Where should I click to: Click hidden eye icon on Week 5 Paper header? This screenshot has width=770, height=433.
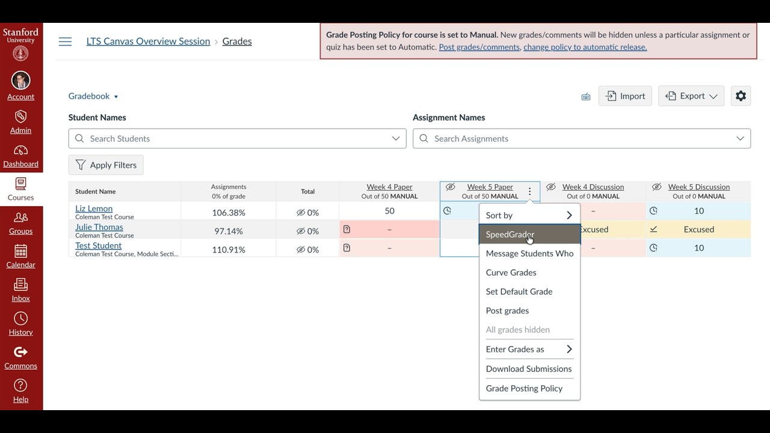click(x=450, y=187)
